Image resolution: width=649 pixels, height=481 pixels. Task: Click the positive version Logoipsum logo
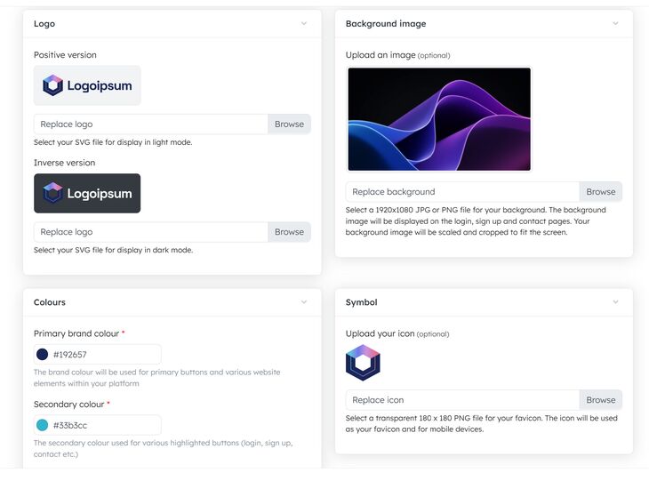pos(87,85)
